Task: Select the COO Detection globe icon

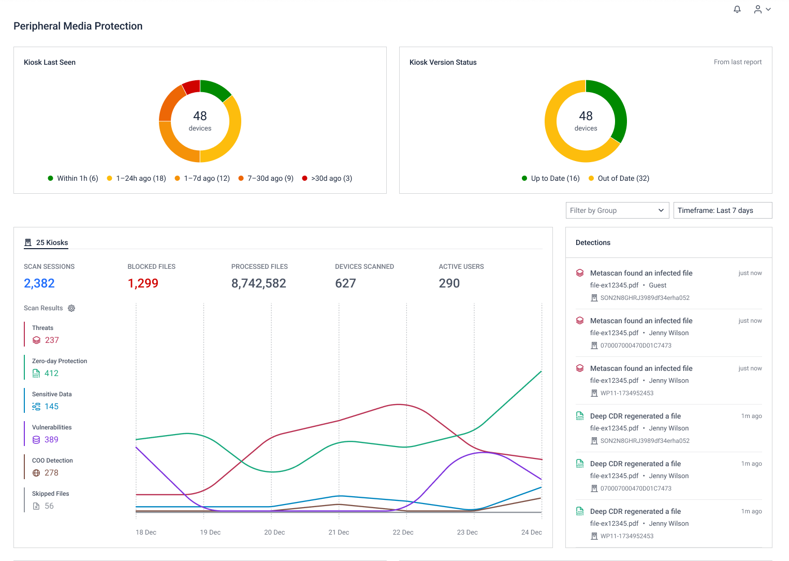Action: click(36, 472)
